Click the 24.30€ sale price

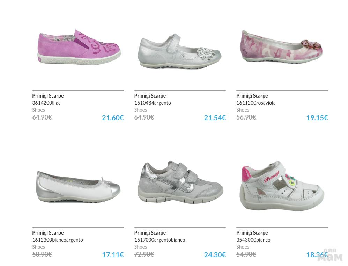tap(215, 255)
